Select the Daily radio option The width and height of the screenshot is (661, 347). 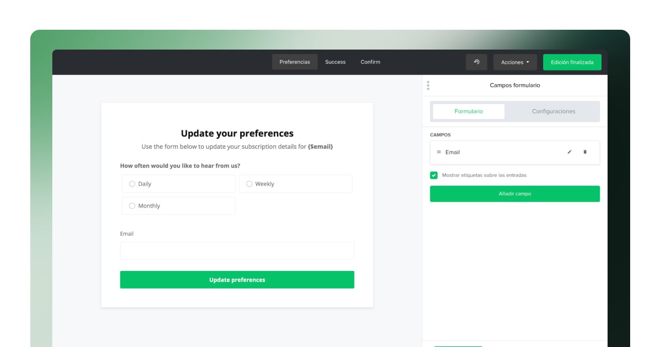[x=132, y=184]
